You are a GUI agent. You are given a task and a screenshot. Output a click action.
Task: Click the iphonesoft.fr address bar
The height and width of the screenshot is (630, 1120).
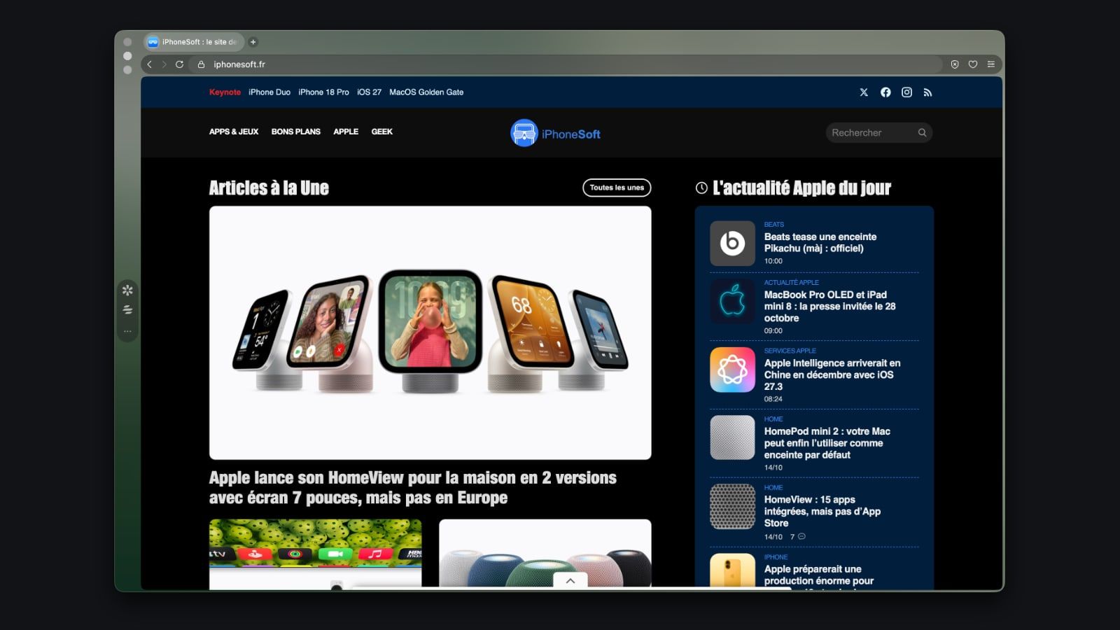(566, 64)
